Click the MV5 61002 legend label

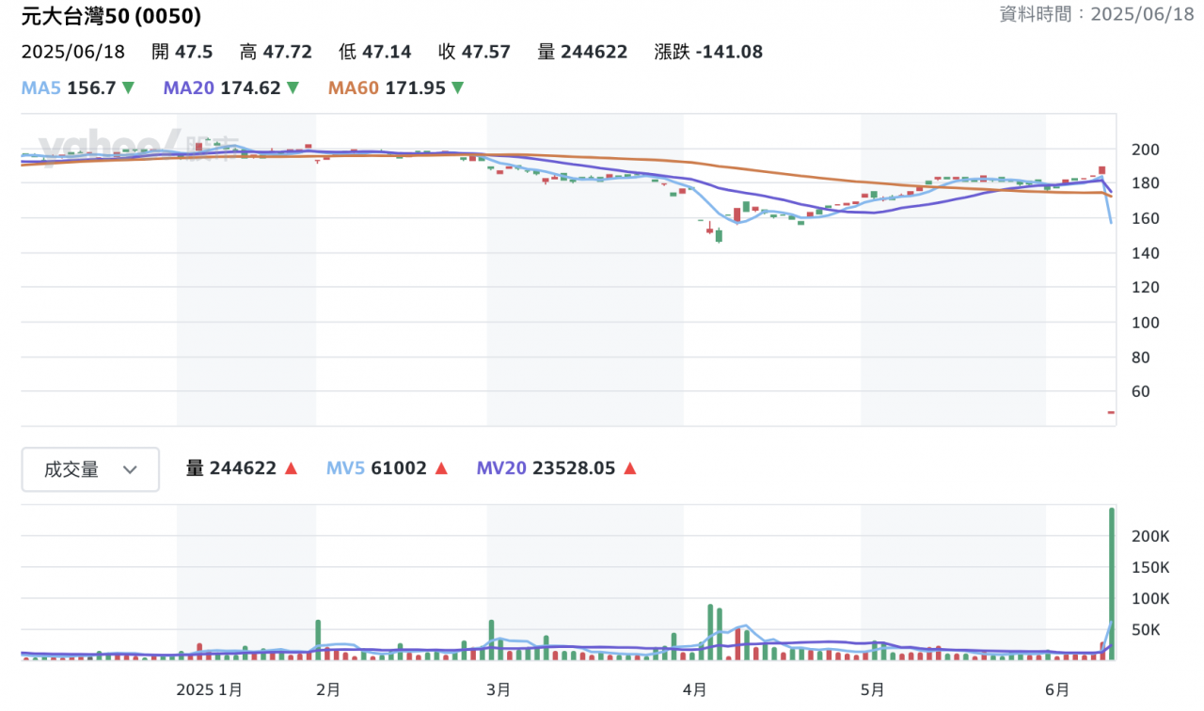click(x=376, y=468)
